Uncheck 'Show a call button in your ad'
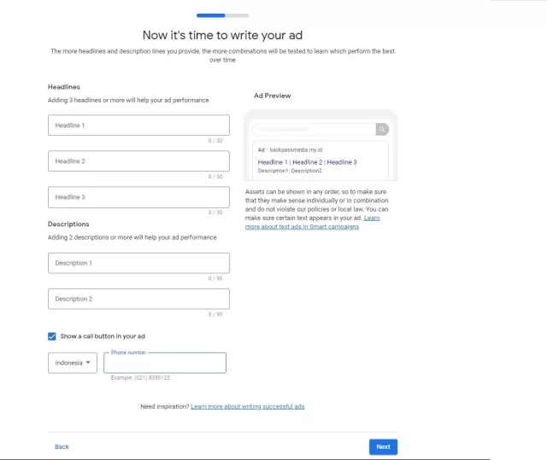This screenshot has width=547, height=460. tap(53, 336)
